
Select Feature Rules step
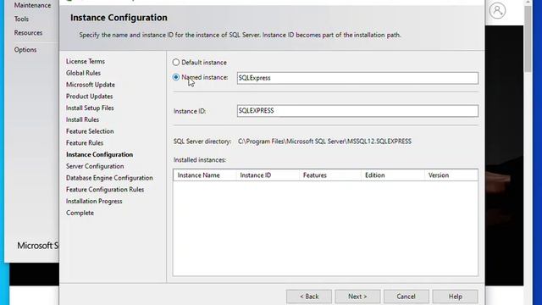pos(85,143)
